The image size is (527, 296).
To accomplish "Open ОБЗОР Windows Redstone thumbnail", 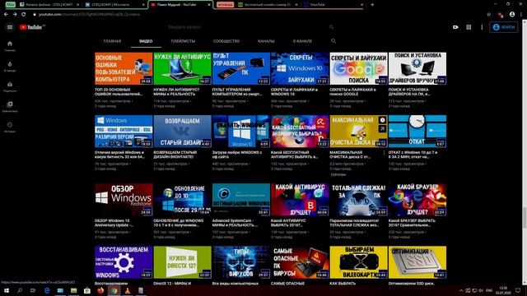I will 124,199.
